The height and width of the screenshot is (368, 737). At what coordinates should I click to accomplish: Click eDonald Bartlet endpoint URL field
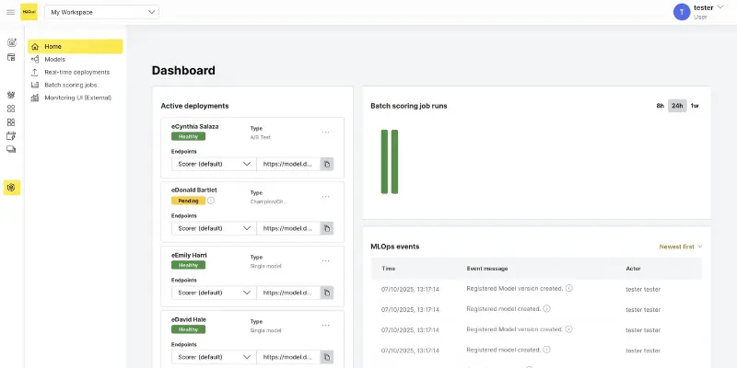(x=288, y=228)
